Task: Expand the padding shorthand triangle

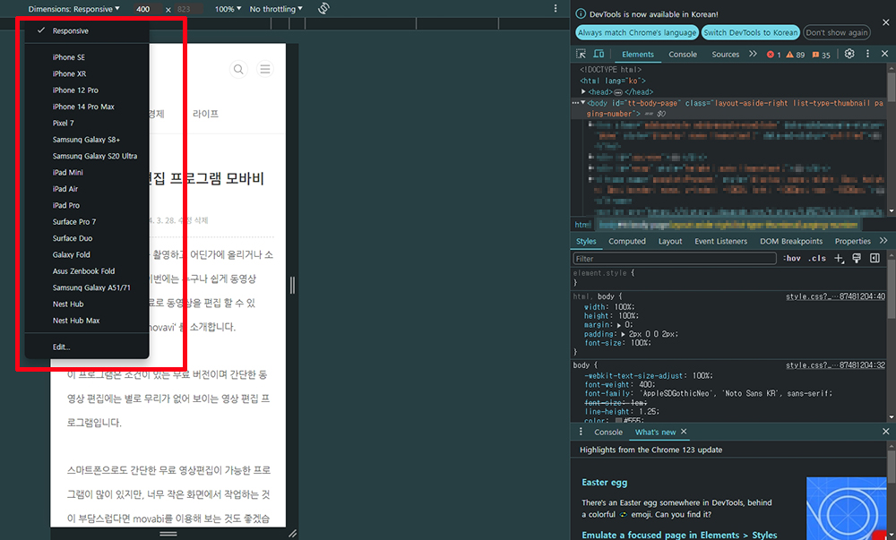Action: pyautogui.click(x=623, y=334)
